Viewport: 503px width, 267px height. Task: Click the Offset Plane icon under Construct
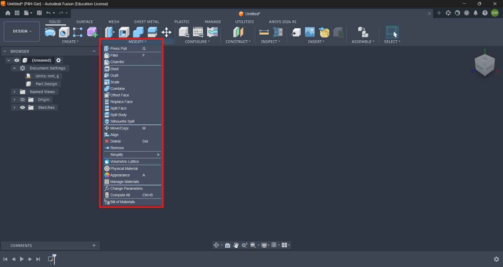point(238,32)
